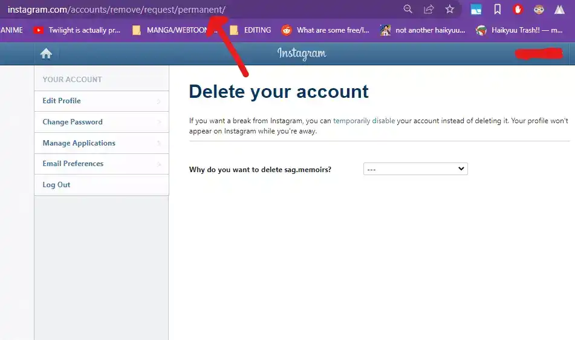Image resolution: width=575 pixels, height=340 pixels.
Task: Open the Twilight YouTube bookmark
Action: coord(77,30)
